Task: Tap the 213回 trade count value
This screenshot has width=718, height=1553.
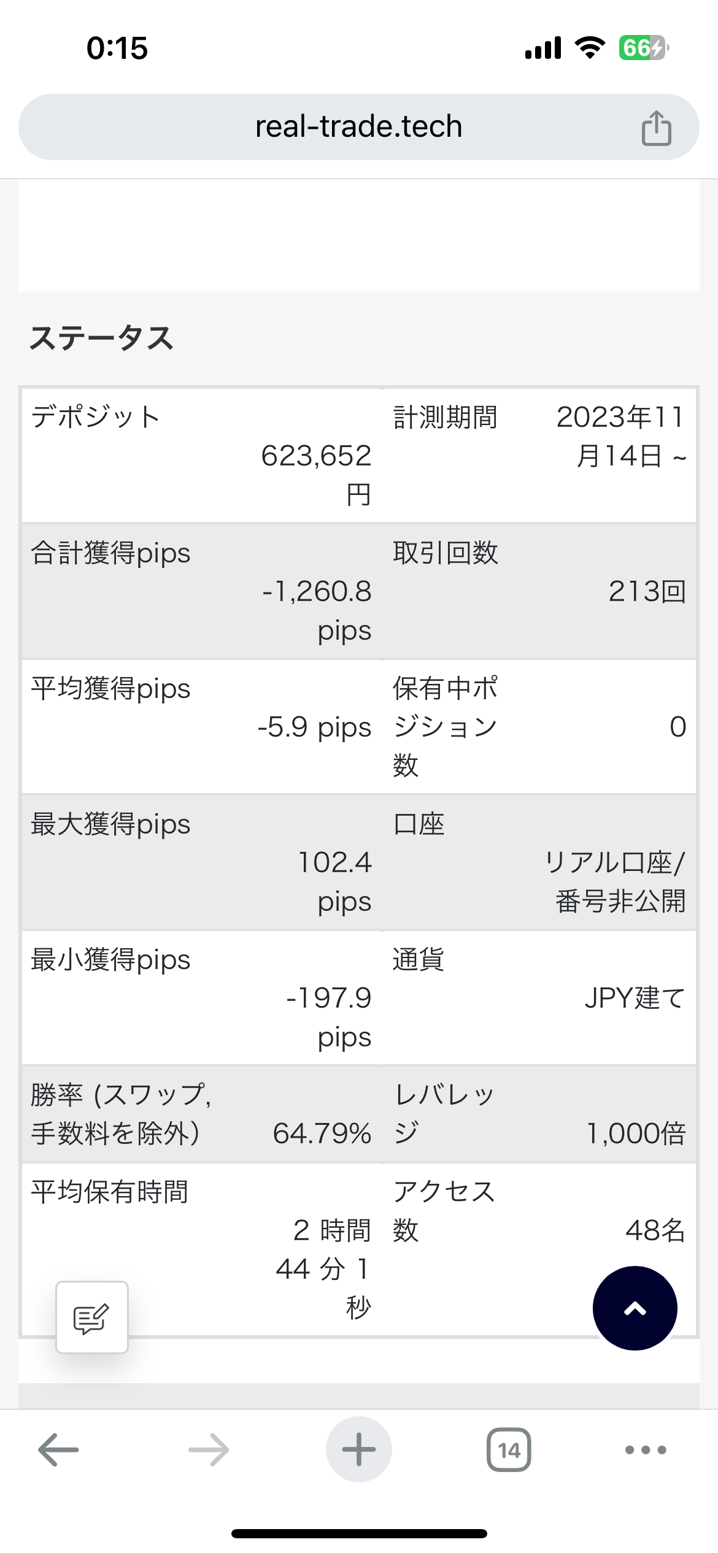Action: click(647, 591)
